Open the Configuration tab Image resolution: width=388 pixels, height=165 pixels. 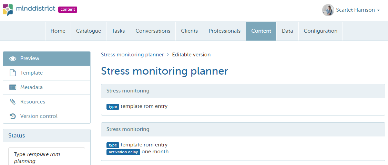pyautogui.click(x=320, y=31)
